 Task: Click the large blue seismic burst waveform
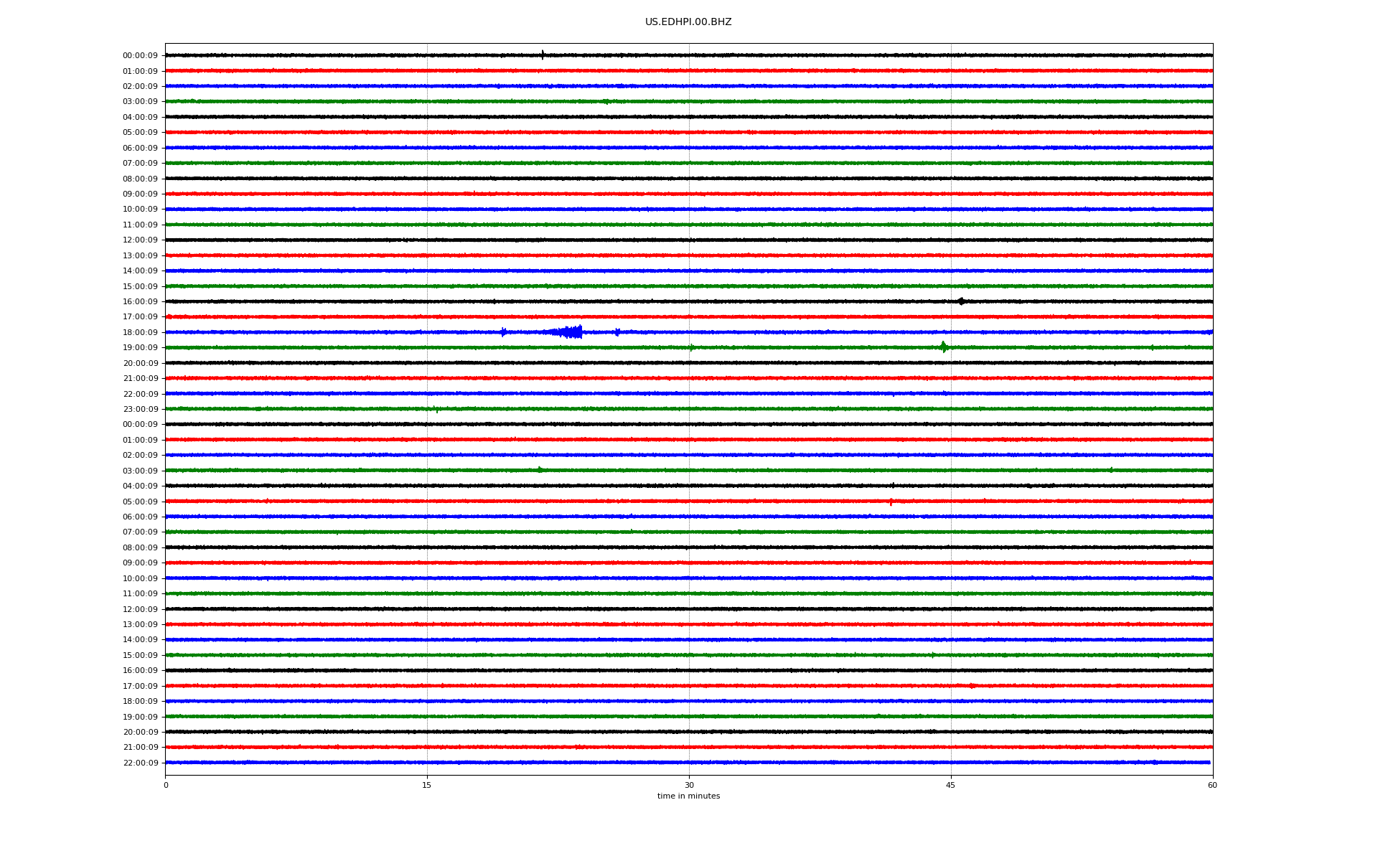point(572,331)
